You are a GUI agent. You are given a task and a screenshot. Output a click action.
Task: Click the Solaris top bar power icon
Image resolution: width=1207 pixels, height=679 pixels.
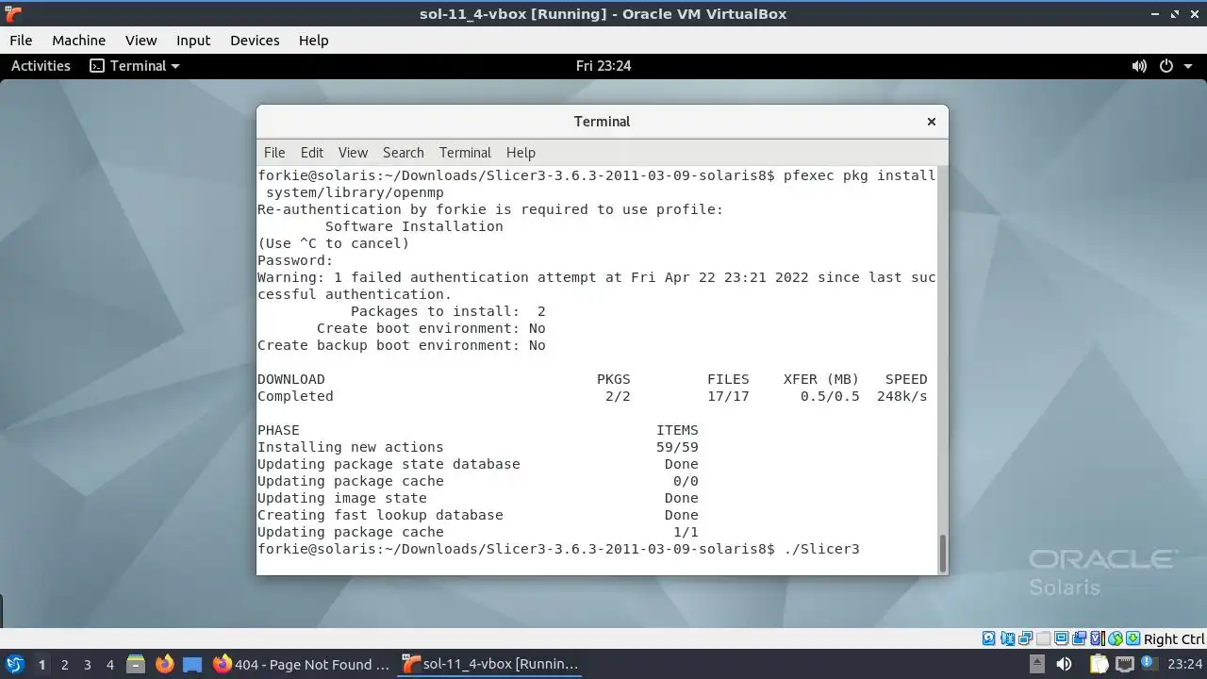(x=1166, y=66)
